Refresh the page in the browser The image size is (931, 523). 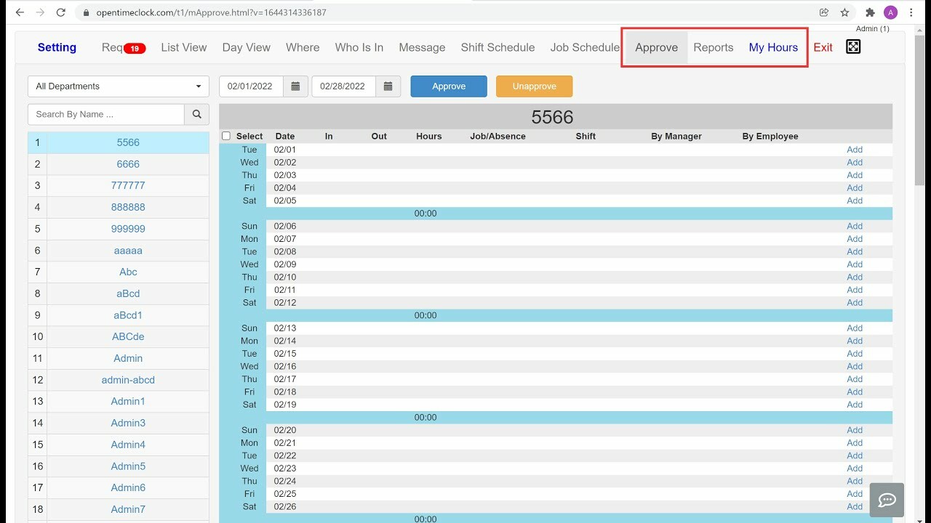pyautogui.click(x=60, y=12)
